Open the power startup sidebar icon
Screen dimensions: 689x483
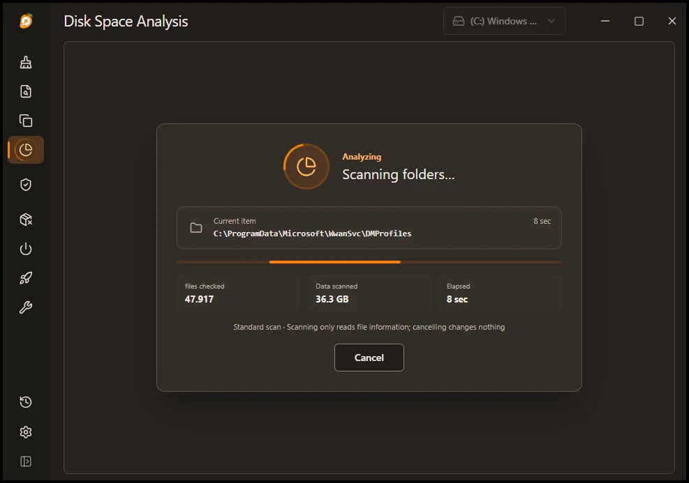[26, 249]
